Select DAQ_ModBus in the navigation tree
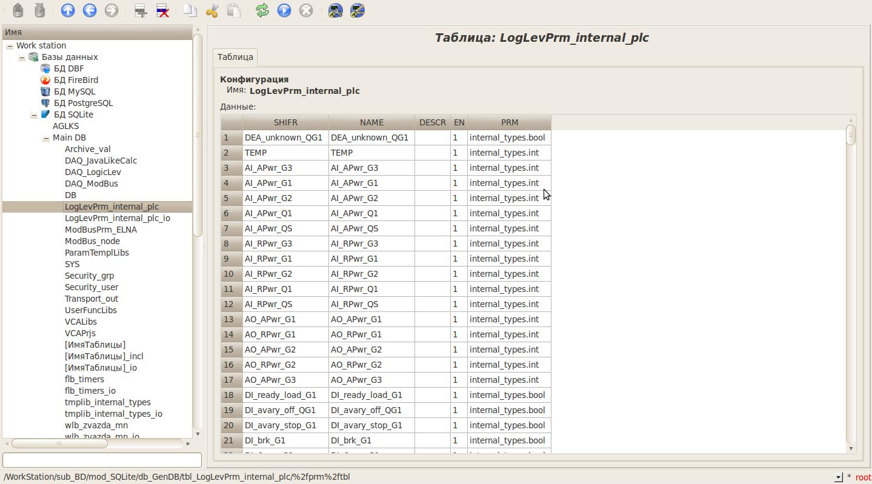This screenshot has height=484, width=872. [91, 184]
